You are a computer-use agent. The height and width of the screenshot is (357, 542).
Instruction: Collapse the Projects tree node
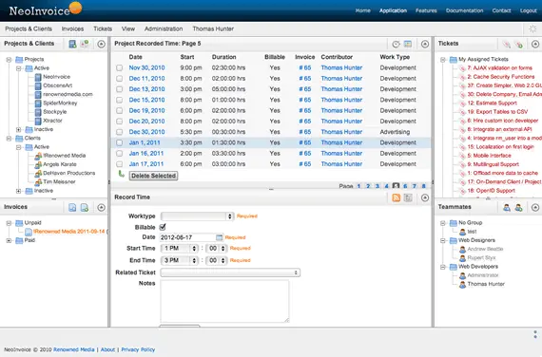(x=9, y=60)
